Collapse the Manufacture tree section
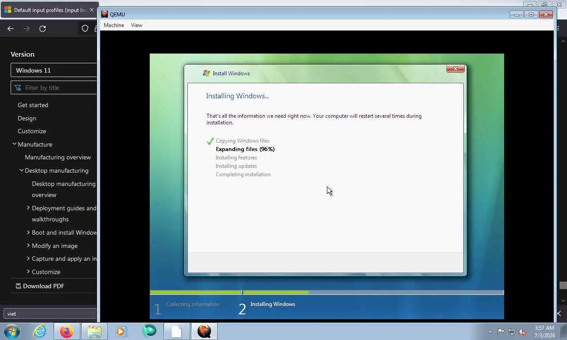Viewport: 567px width, 340px height. pyautogui.click(x=14, y=144)
